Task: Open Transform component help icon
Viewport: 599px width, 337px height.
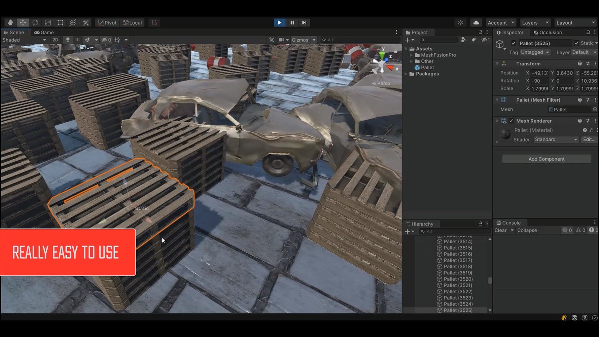Action: pos(580,64)
